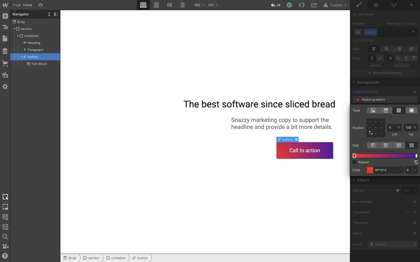Select the red gradient stop handle
Image resolution: width=420 pixels, height=262 pixels.
coord(354,156)
